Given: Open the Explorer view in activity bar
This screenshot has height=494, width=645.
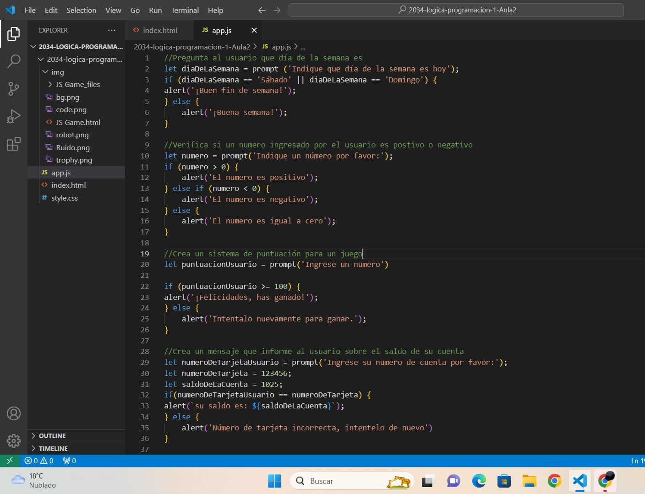Looking at the screenshot, I should click(14, 33).
